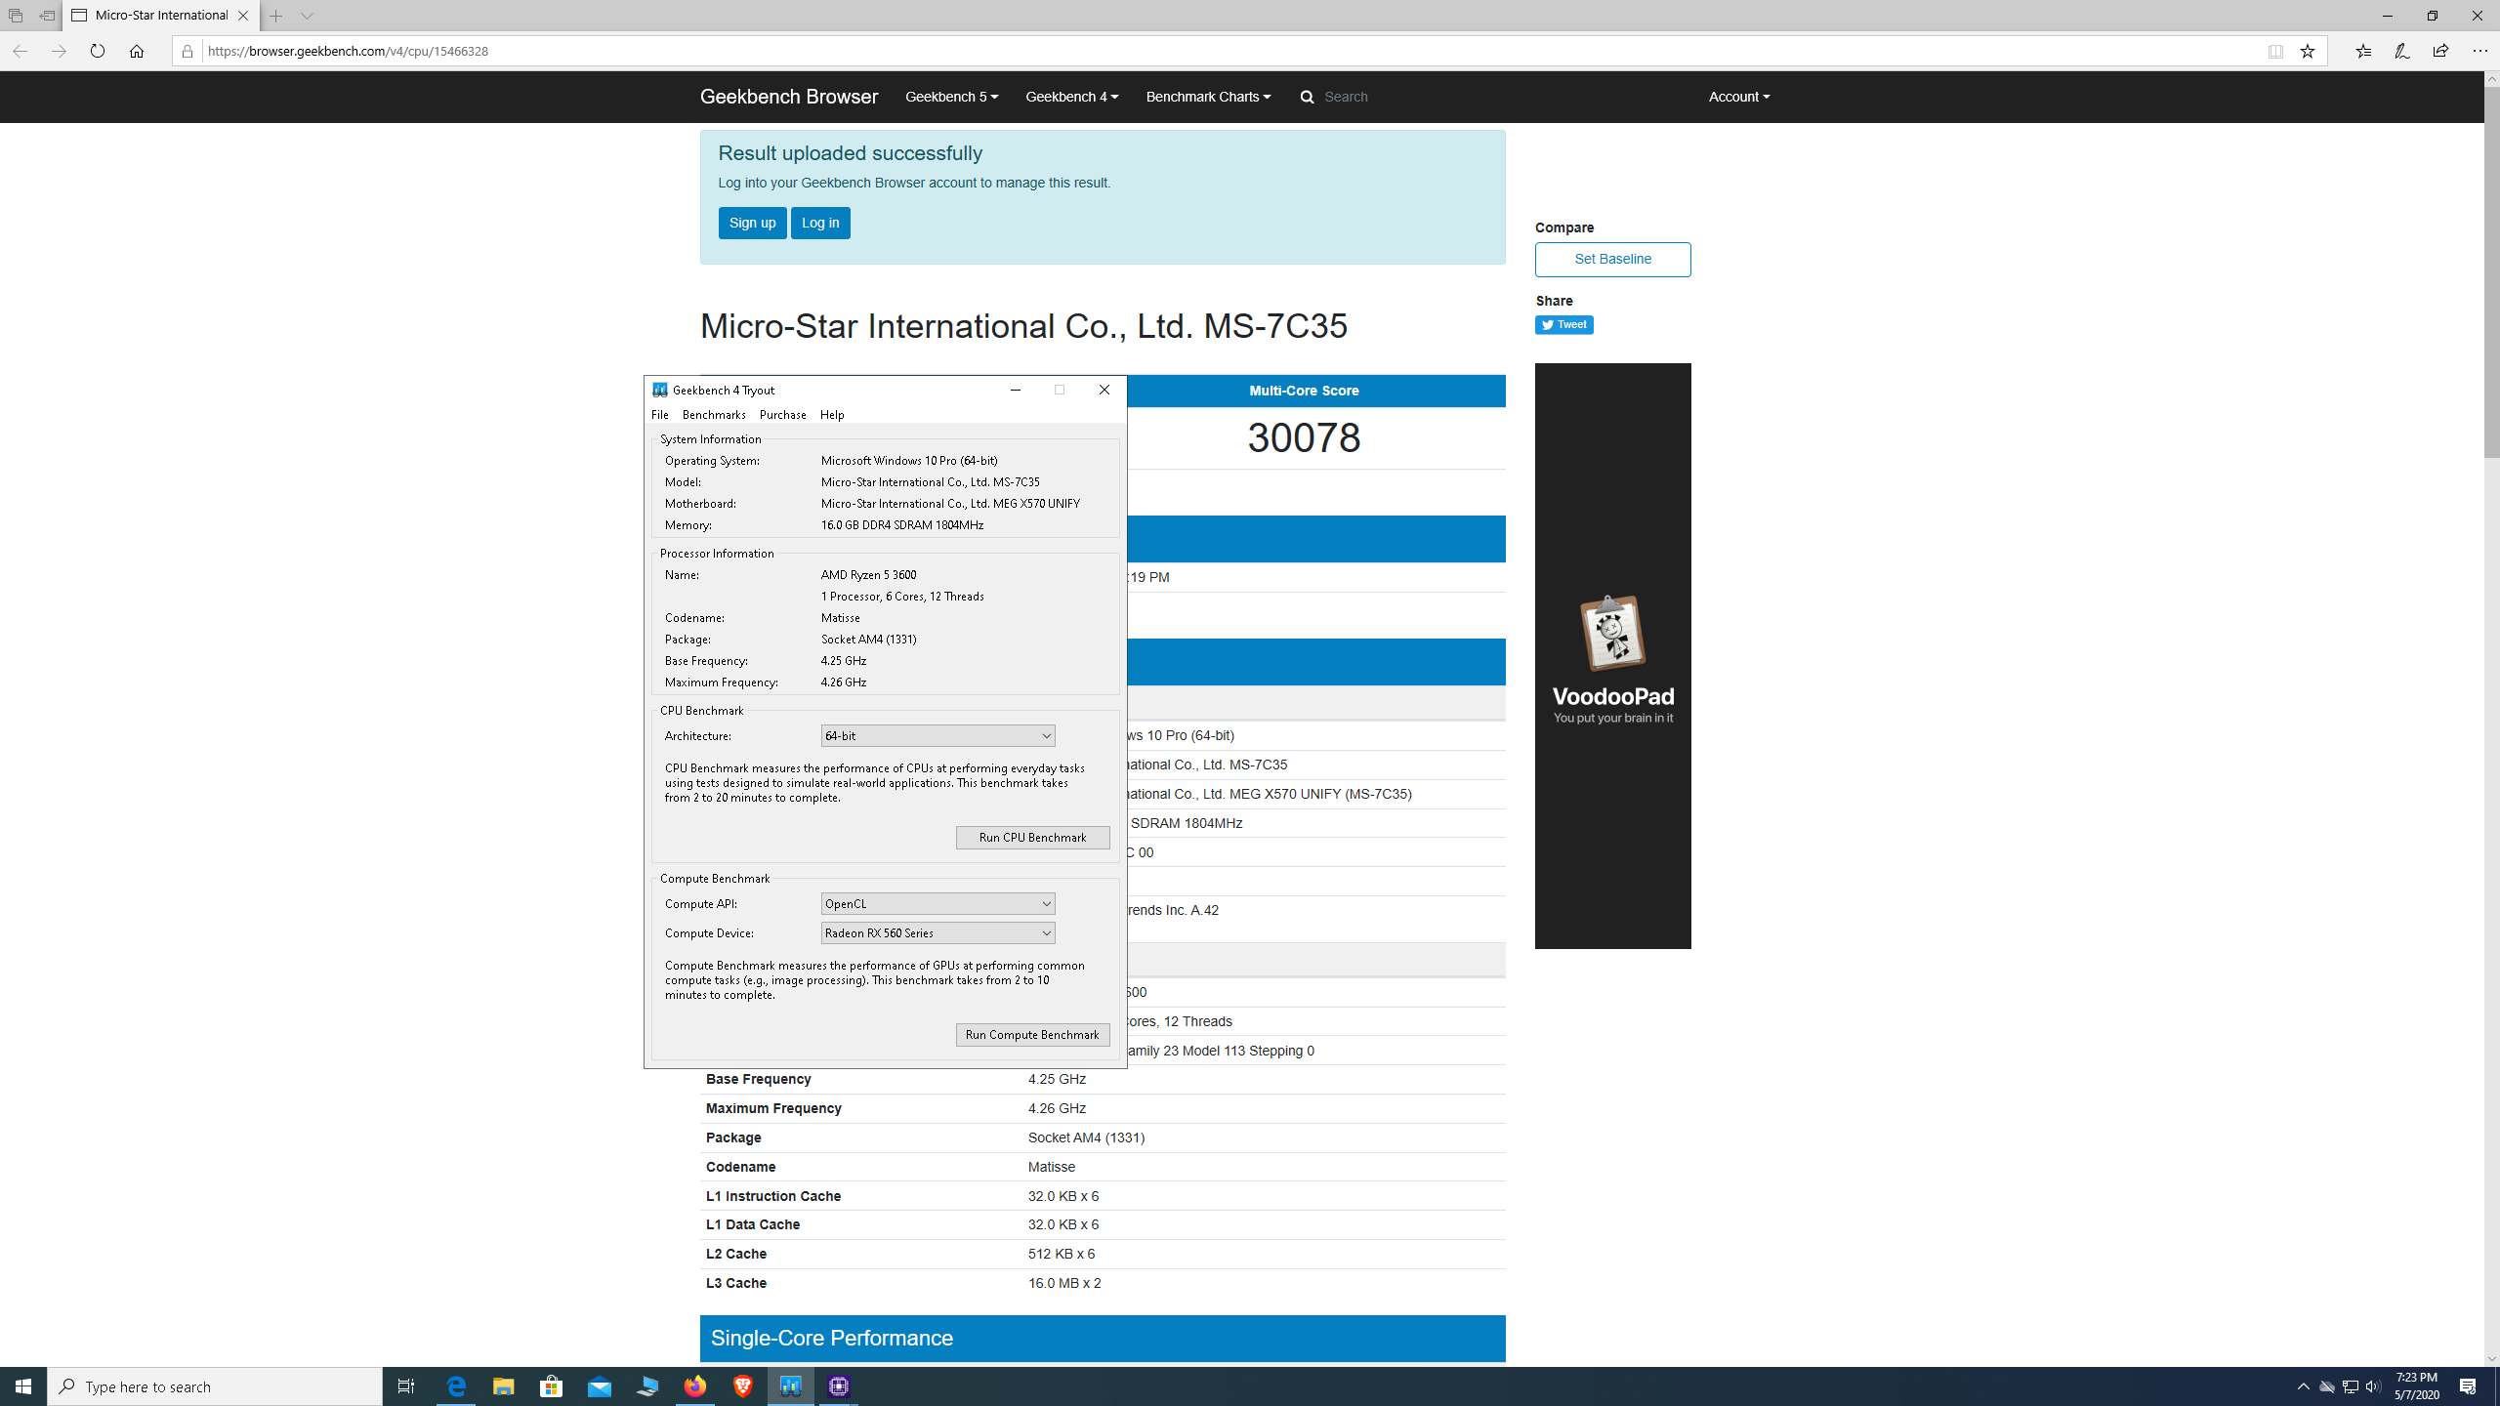2500x1406 pixels.
Task: Reload the Geekbench page
Action: click(98, 51)
